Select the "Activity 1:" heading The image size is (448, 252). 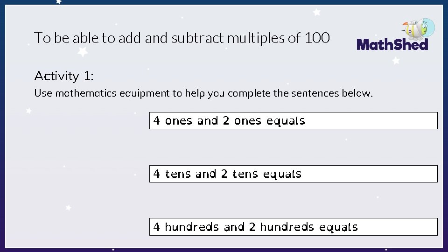[x=63, y=76]
